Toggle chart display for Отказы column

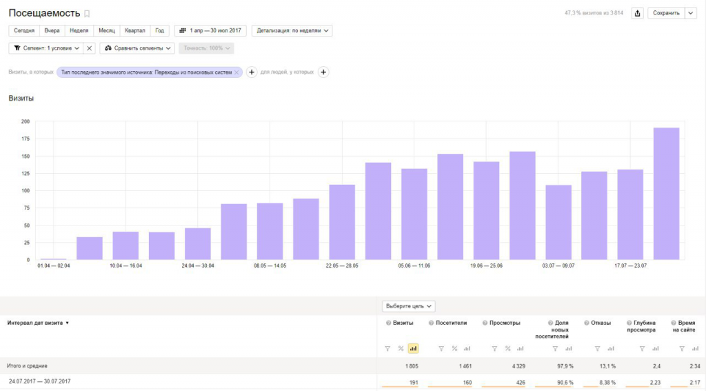(x=611, y=349)
